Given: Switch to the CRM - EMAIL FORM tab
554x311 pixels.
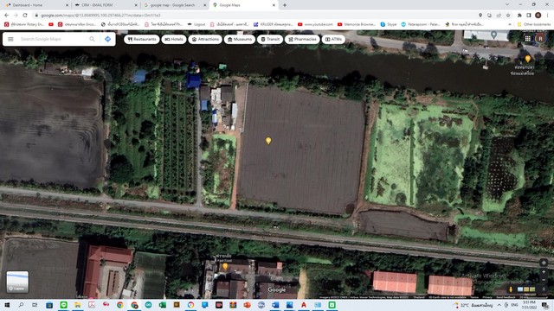Looking at the screenshot, I should [106, 5].
